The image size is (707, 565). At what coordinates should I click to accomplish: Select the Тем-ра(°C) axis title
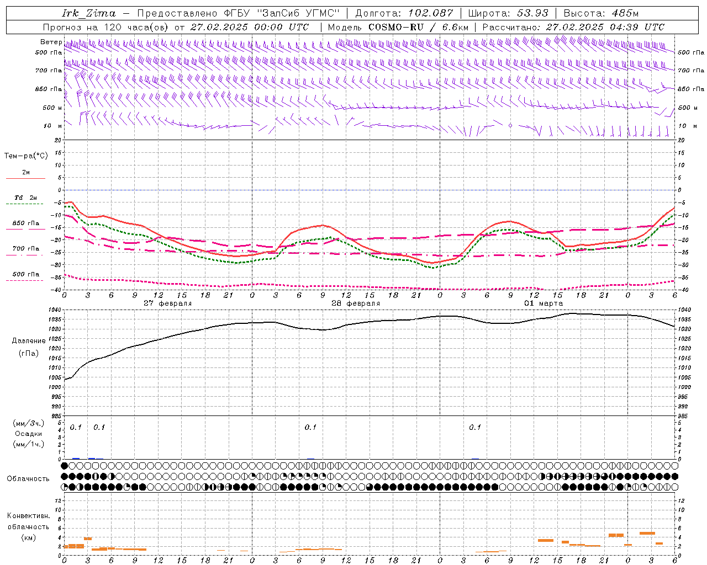(x=26, y=156)
